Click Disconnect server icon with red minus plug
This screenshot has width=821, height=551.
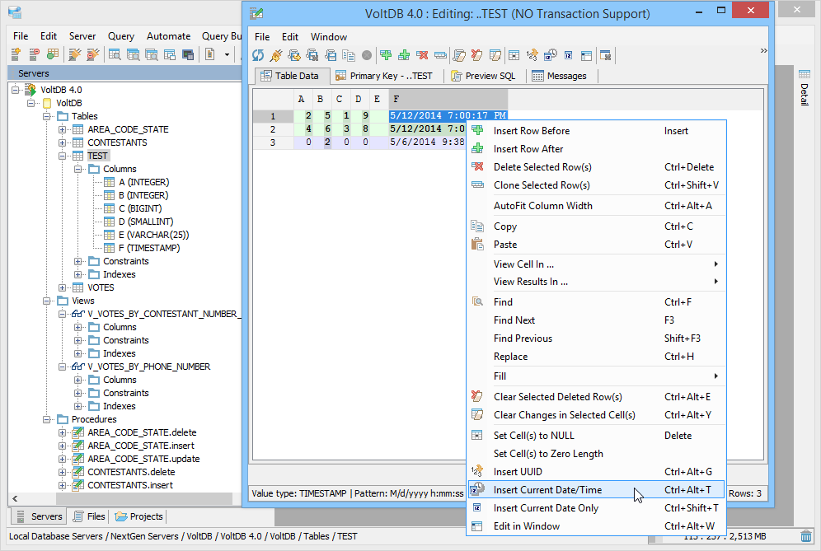[92, 54]
